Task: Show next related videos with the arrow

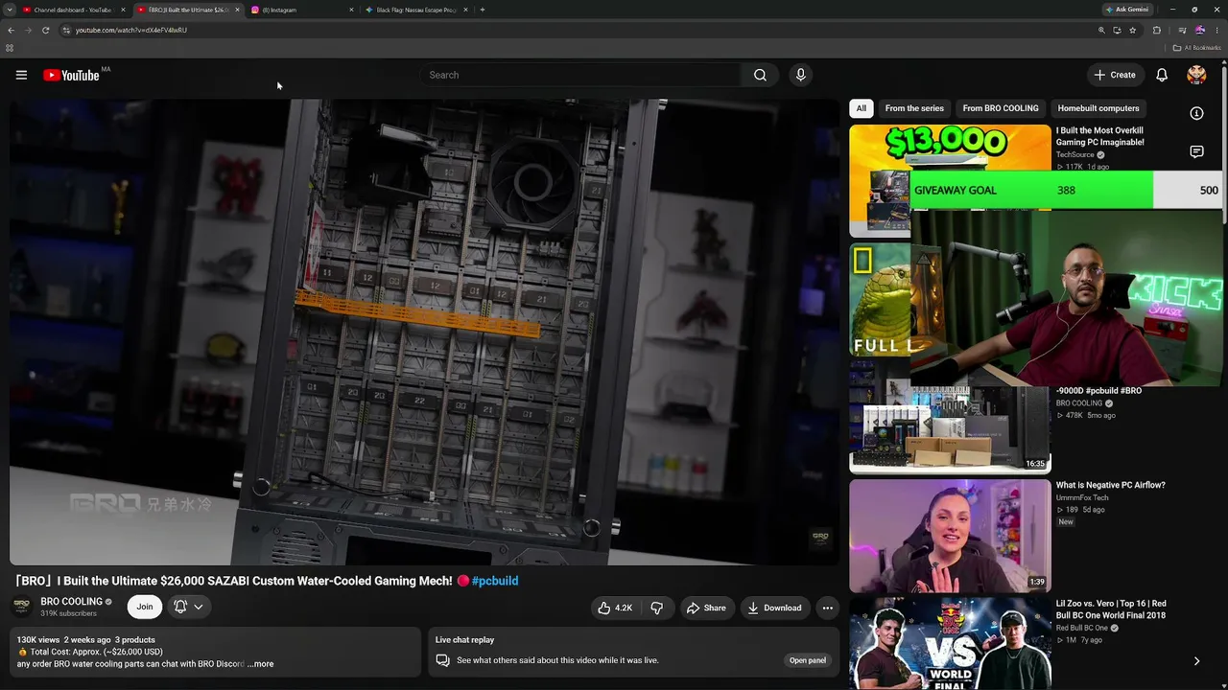Action: (1196, 661)
